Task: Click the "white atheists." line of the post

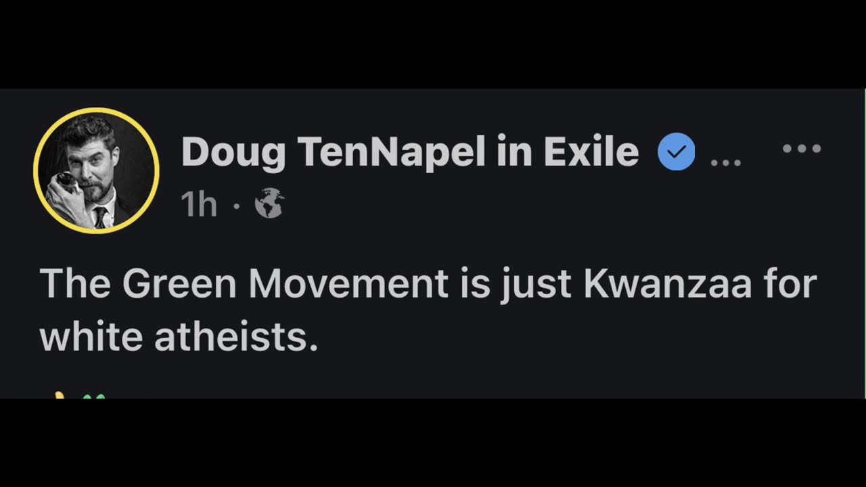Action: point(179,336)
